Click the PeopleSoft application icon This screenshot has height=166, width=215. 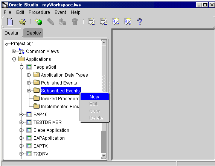tap(29, 67)
